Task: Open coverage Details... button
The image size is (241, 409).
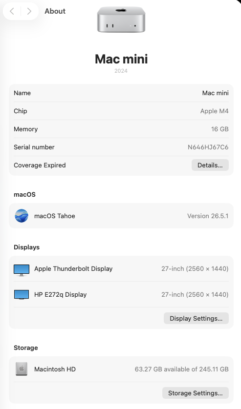Action: [x=210, y=165]
